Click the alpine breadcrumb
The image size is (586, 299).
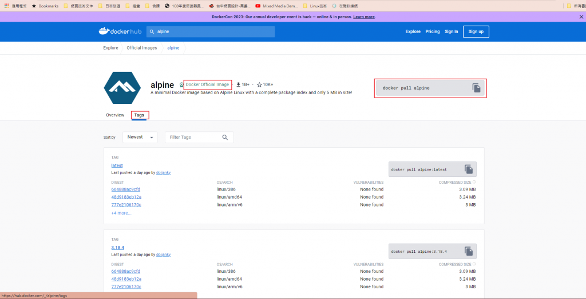(x=173, y=48)
